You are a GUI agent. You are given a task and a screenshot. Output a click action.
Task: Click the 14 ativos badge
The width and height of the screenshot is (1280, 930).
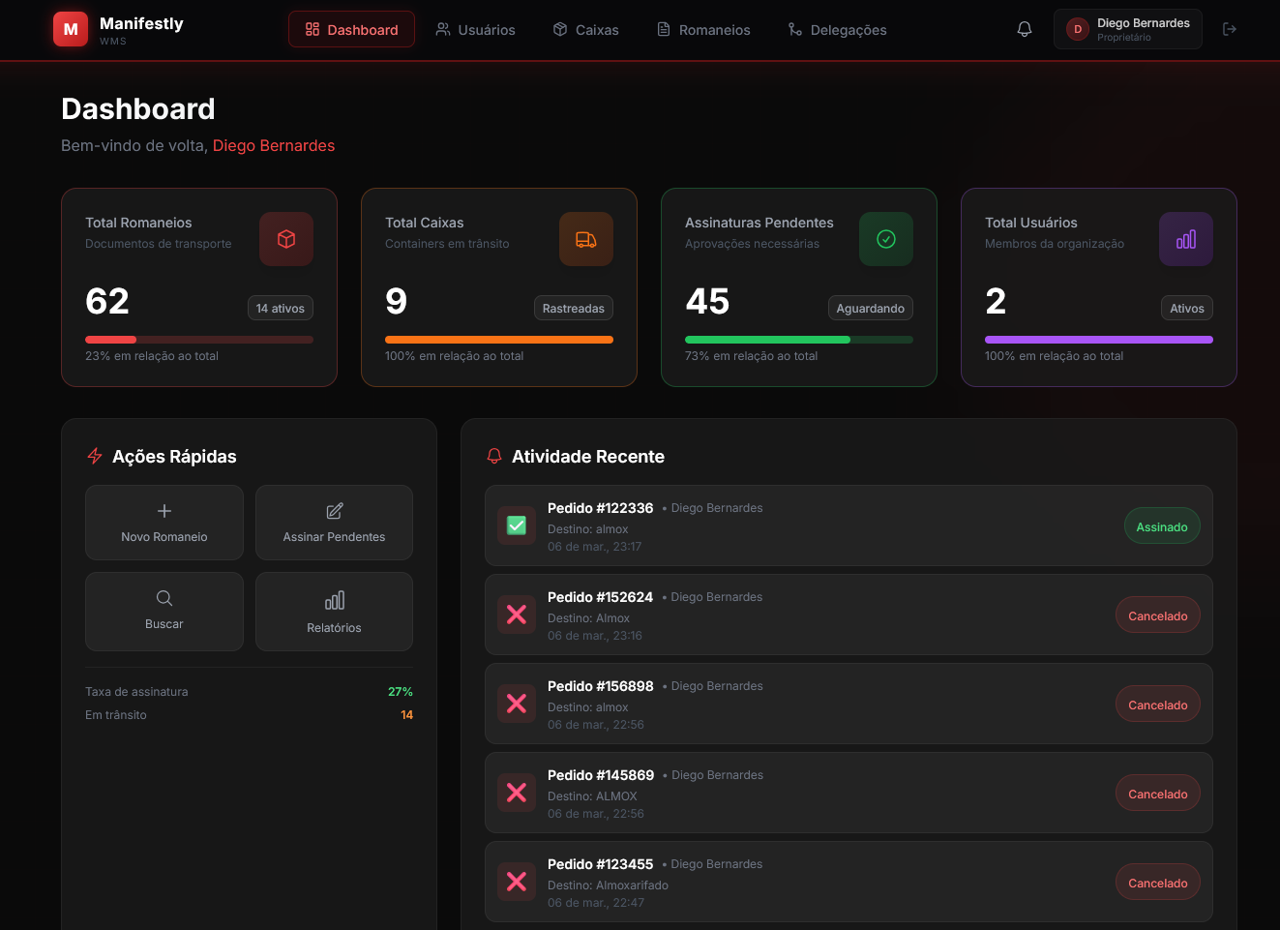(281, 308)
